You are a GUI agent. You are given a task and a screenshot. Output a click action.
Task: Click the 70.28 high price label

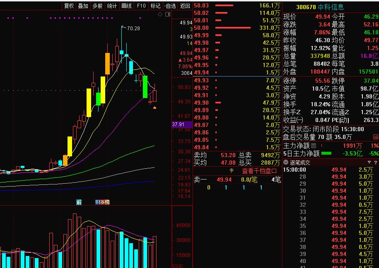pyautogui.click(x=133, y=28)
